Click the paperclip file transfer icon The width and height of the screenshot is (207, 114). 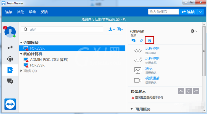[141, 40]
